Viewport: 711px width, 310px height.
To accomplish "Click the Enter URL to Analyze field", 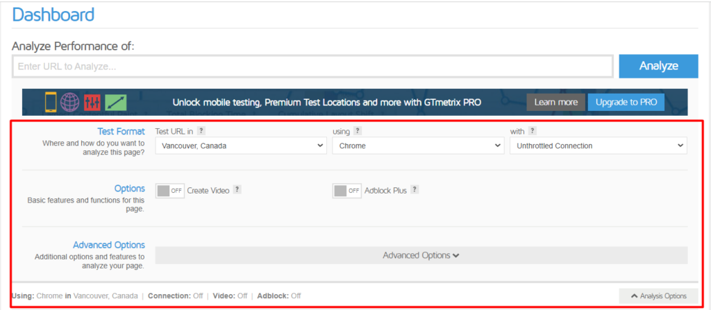I will 313,67.
